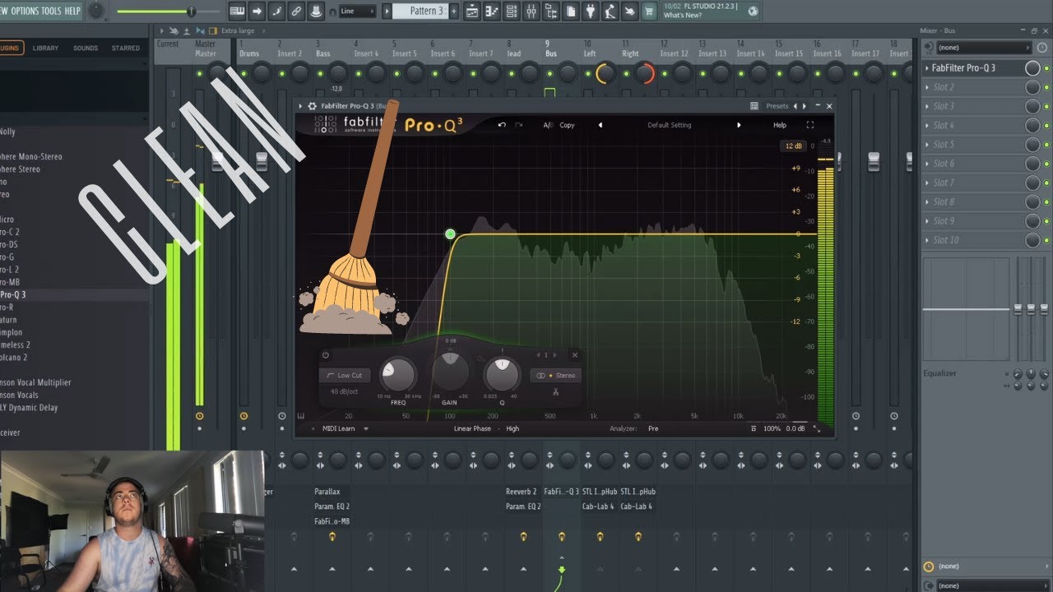1053x592 pixels.
Task: Toggle Slot 8 enable LED
Action: [1046, 202]
